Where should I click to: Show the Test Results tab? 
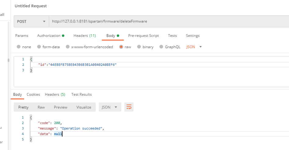[81, 95]
